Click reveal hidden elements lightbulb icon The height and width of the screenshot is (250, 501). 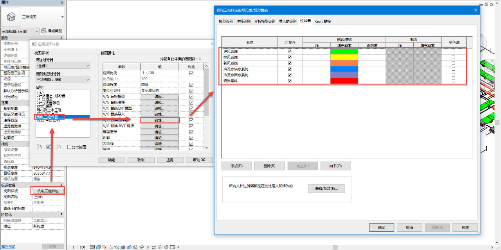[148, 247]
